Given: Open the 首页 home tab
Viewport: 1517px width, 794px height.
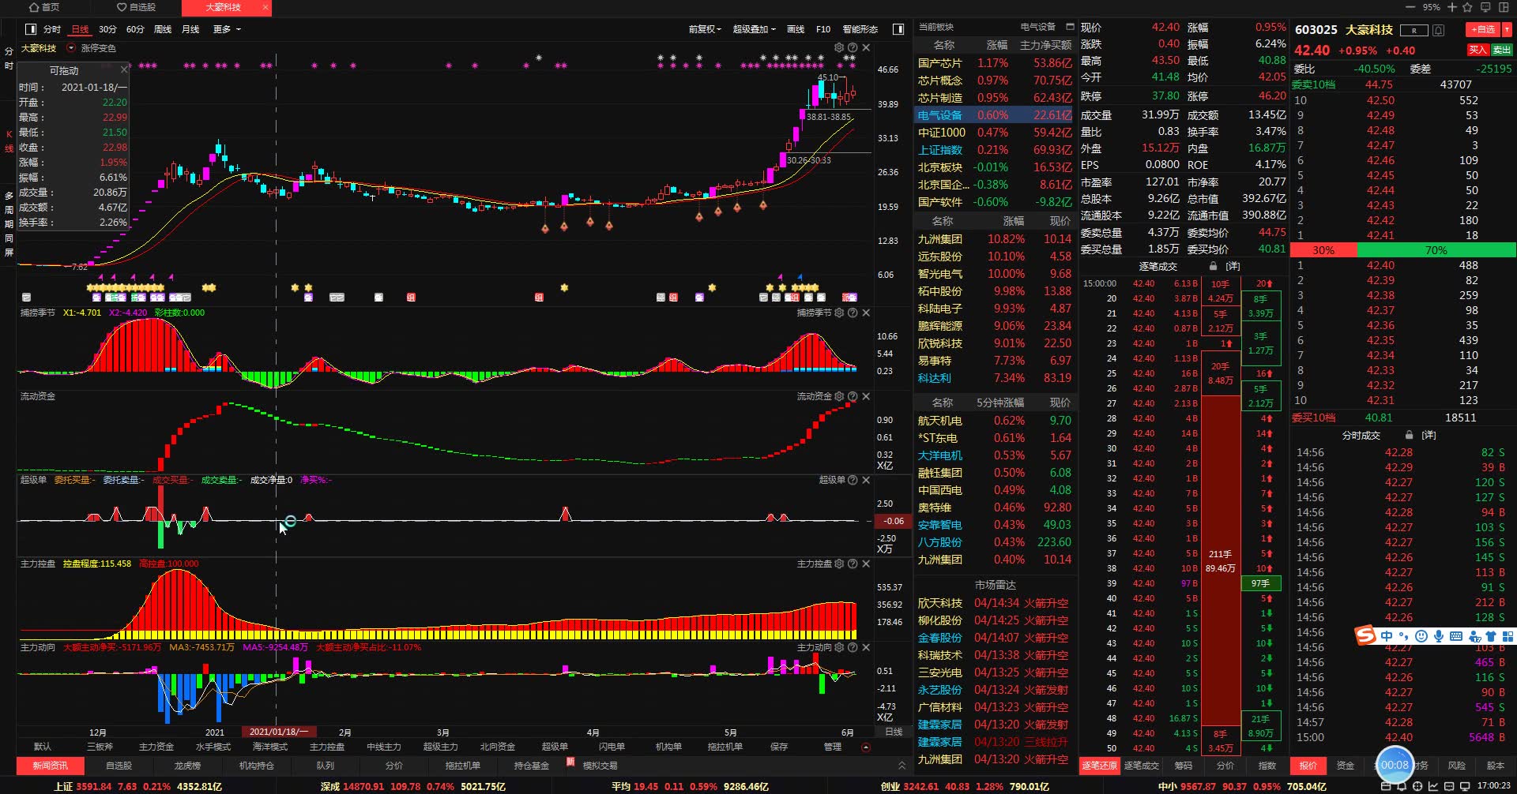Looking at the screenshot, I should (44, 7).
